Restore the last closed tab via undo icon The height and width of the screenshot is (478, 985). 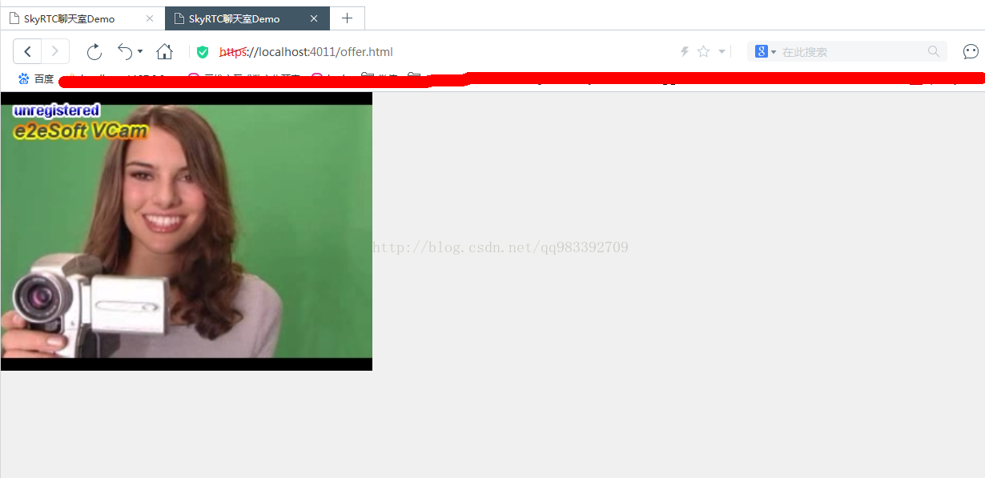(x=125, y=51)
